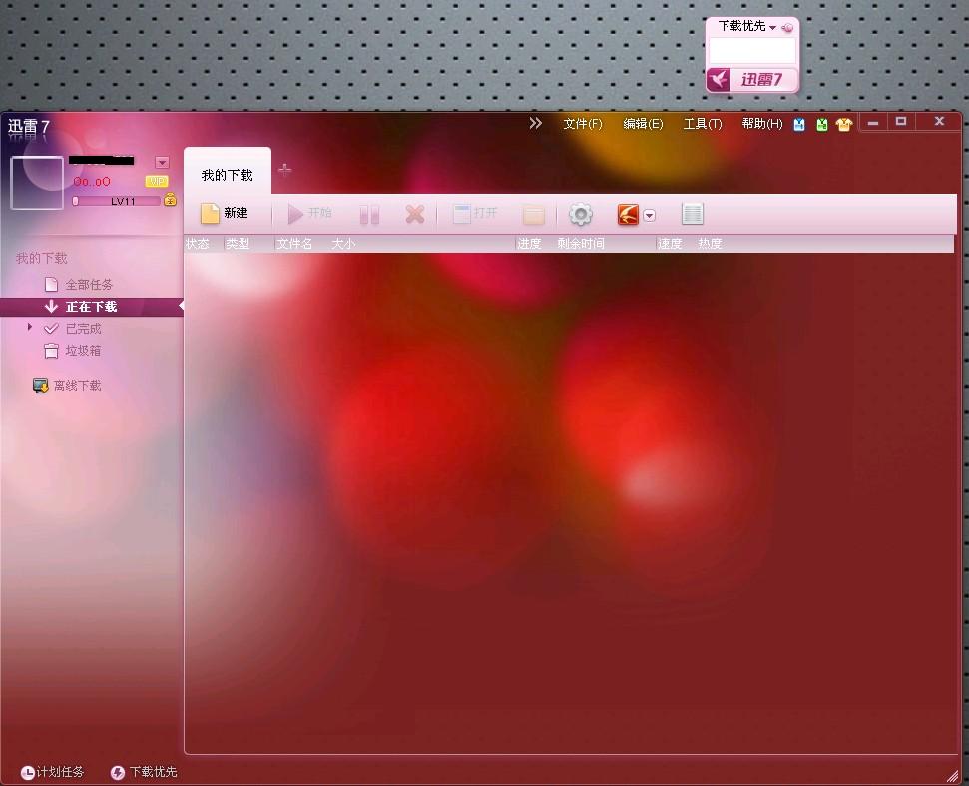
Task: Select the 我的下载 tab
Action: 227,175
